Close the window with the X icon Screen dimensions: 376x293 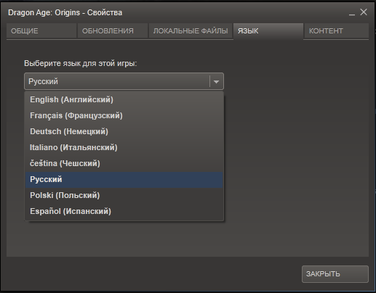pos(364,12)
